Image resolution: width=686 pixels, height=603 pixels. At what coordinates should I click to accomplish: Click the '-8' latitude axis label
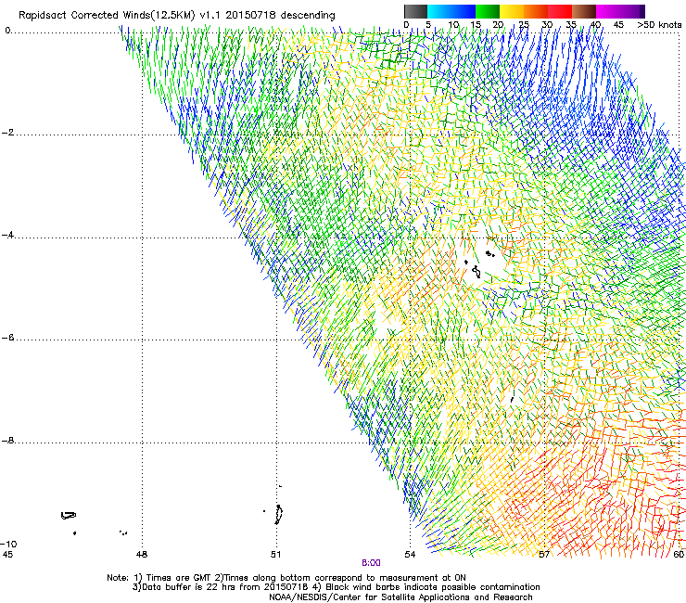coord(7,441)
